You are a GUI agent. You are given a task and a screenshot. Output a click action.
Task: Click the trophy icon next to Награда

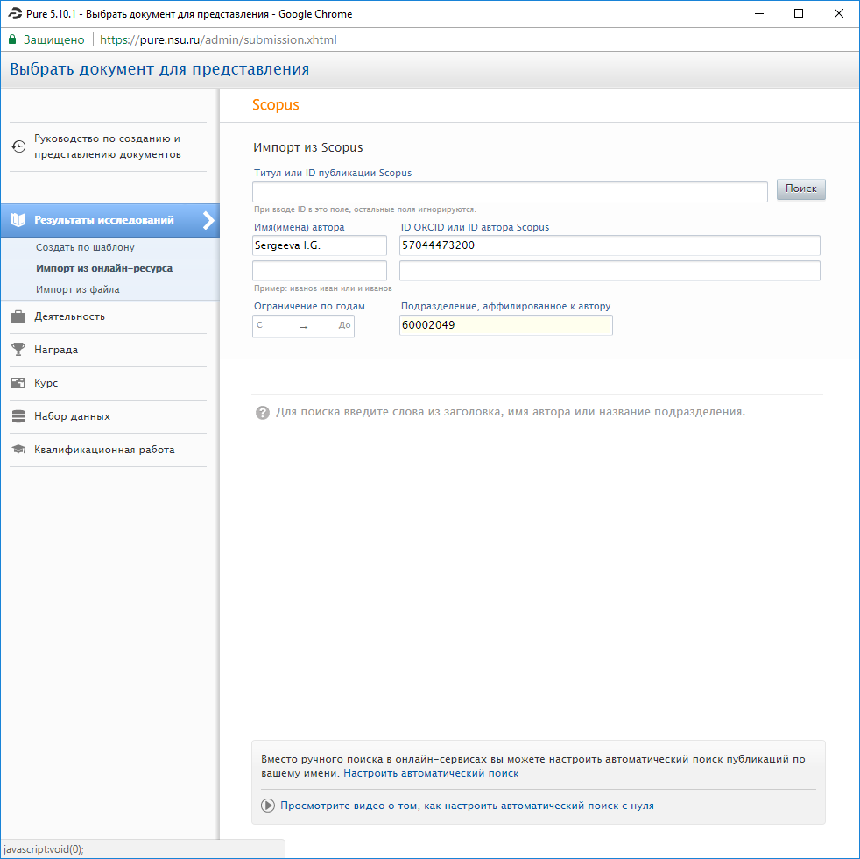click(x=18, y=350)
